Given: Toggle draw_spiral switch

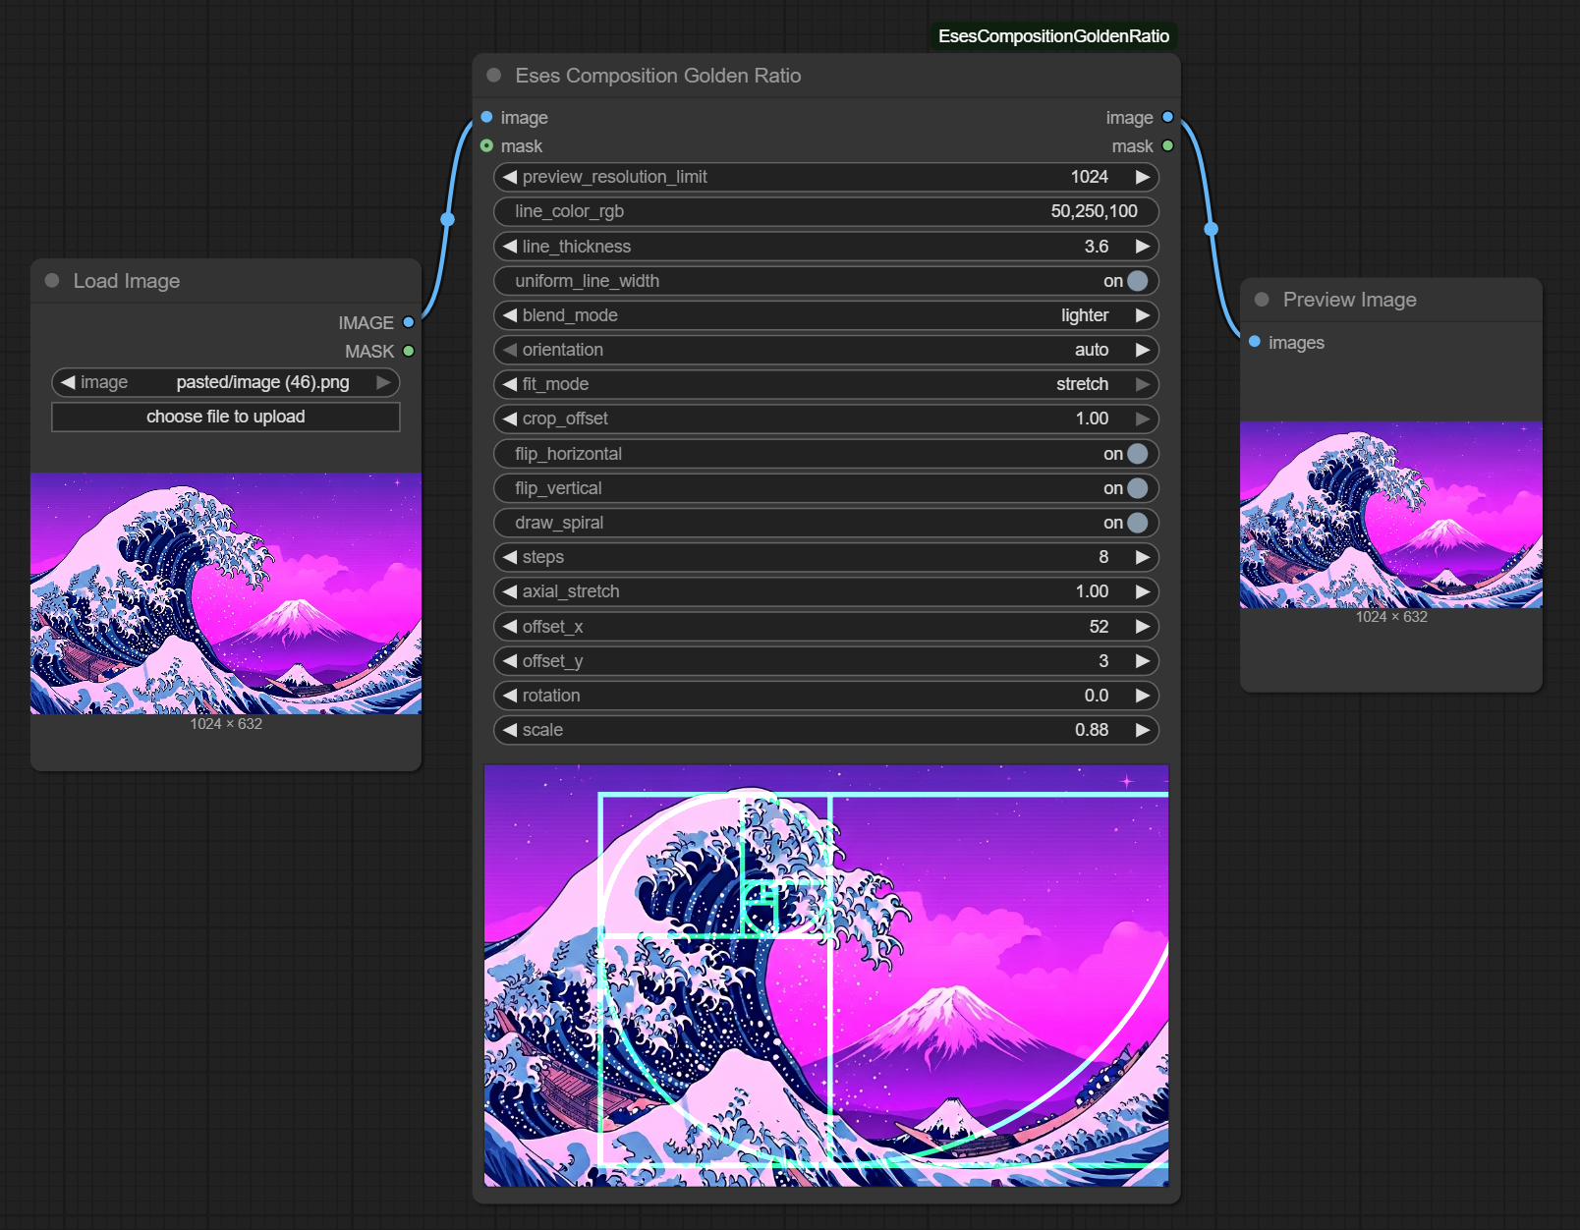Looking at the screenshot, I should 1137,523.
